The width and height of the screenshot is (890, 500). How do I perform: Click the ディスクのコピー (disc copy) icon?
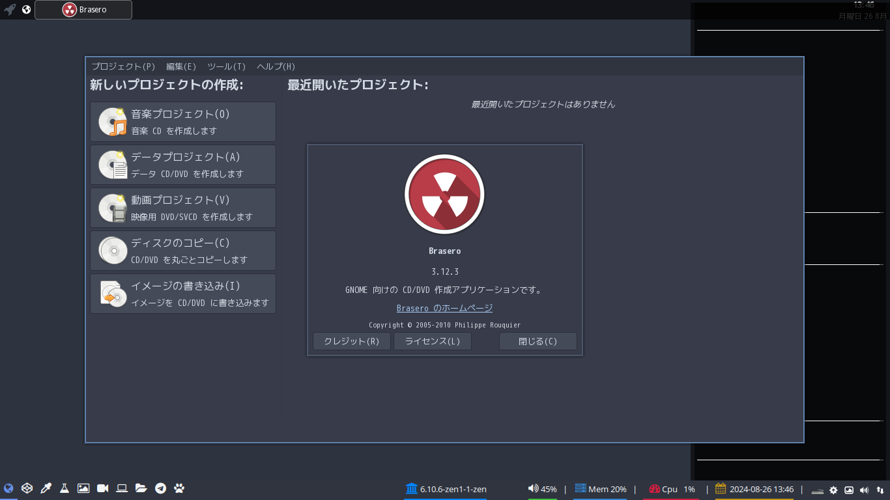[112, 250]
